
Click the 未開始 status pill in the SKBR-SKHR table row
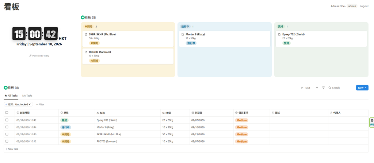point(66,135)
